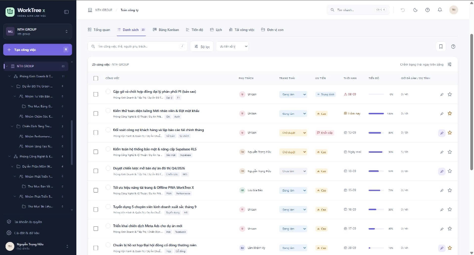Click the progress bar for 'Tuyển dụng 5 chuyên viên'
Screen dimensions: 474x255
click(x=376, y=209)
